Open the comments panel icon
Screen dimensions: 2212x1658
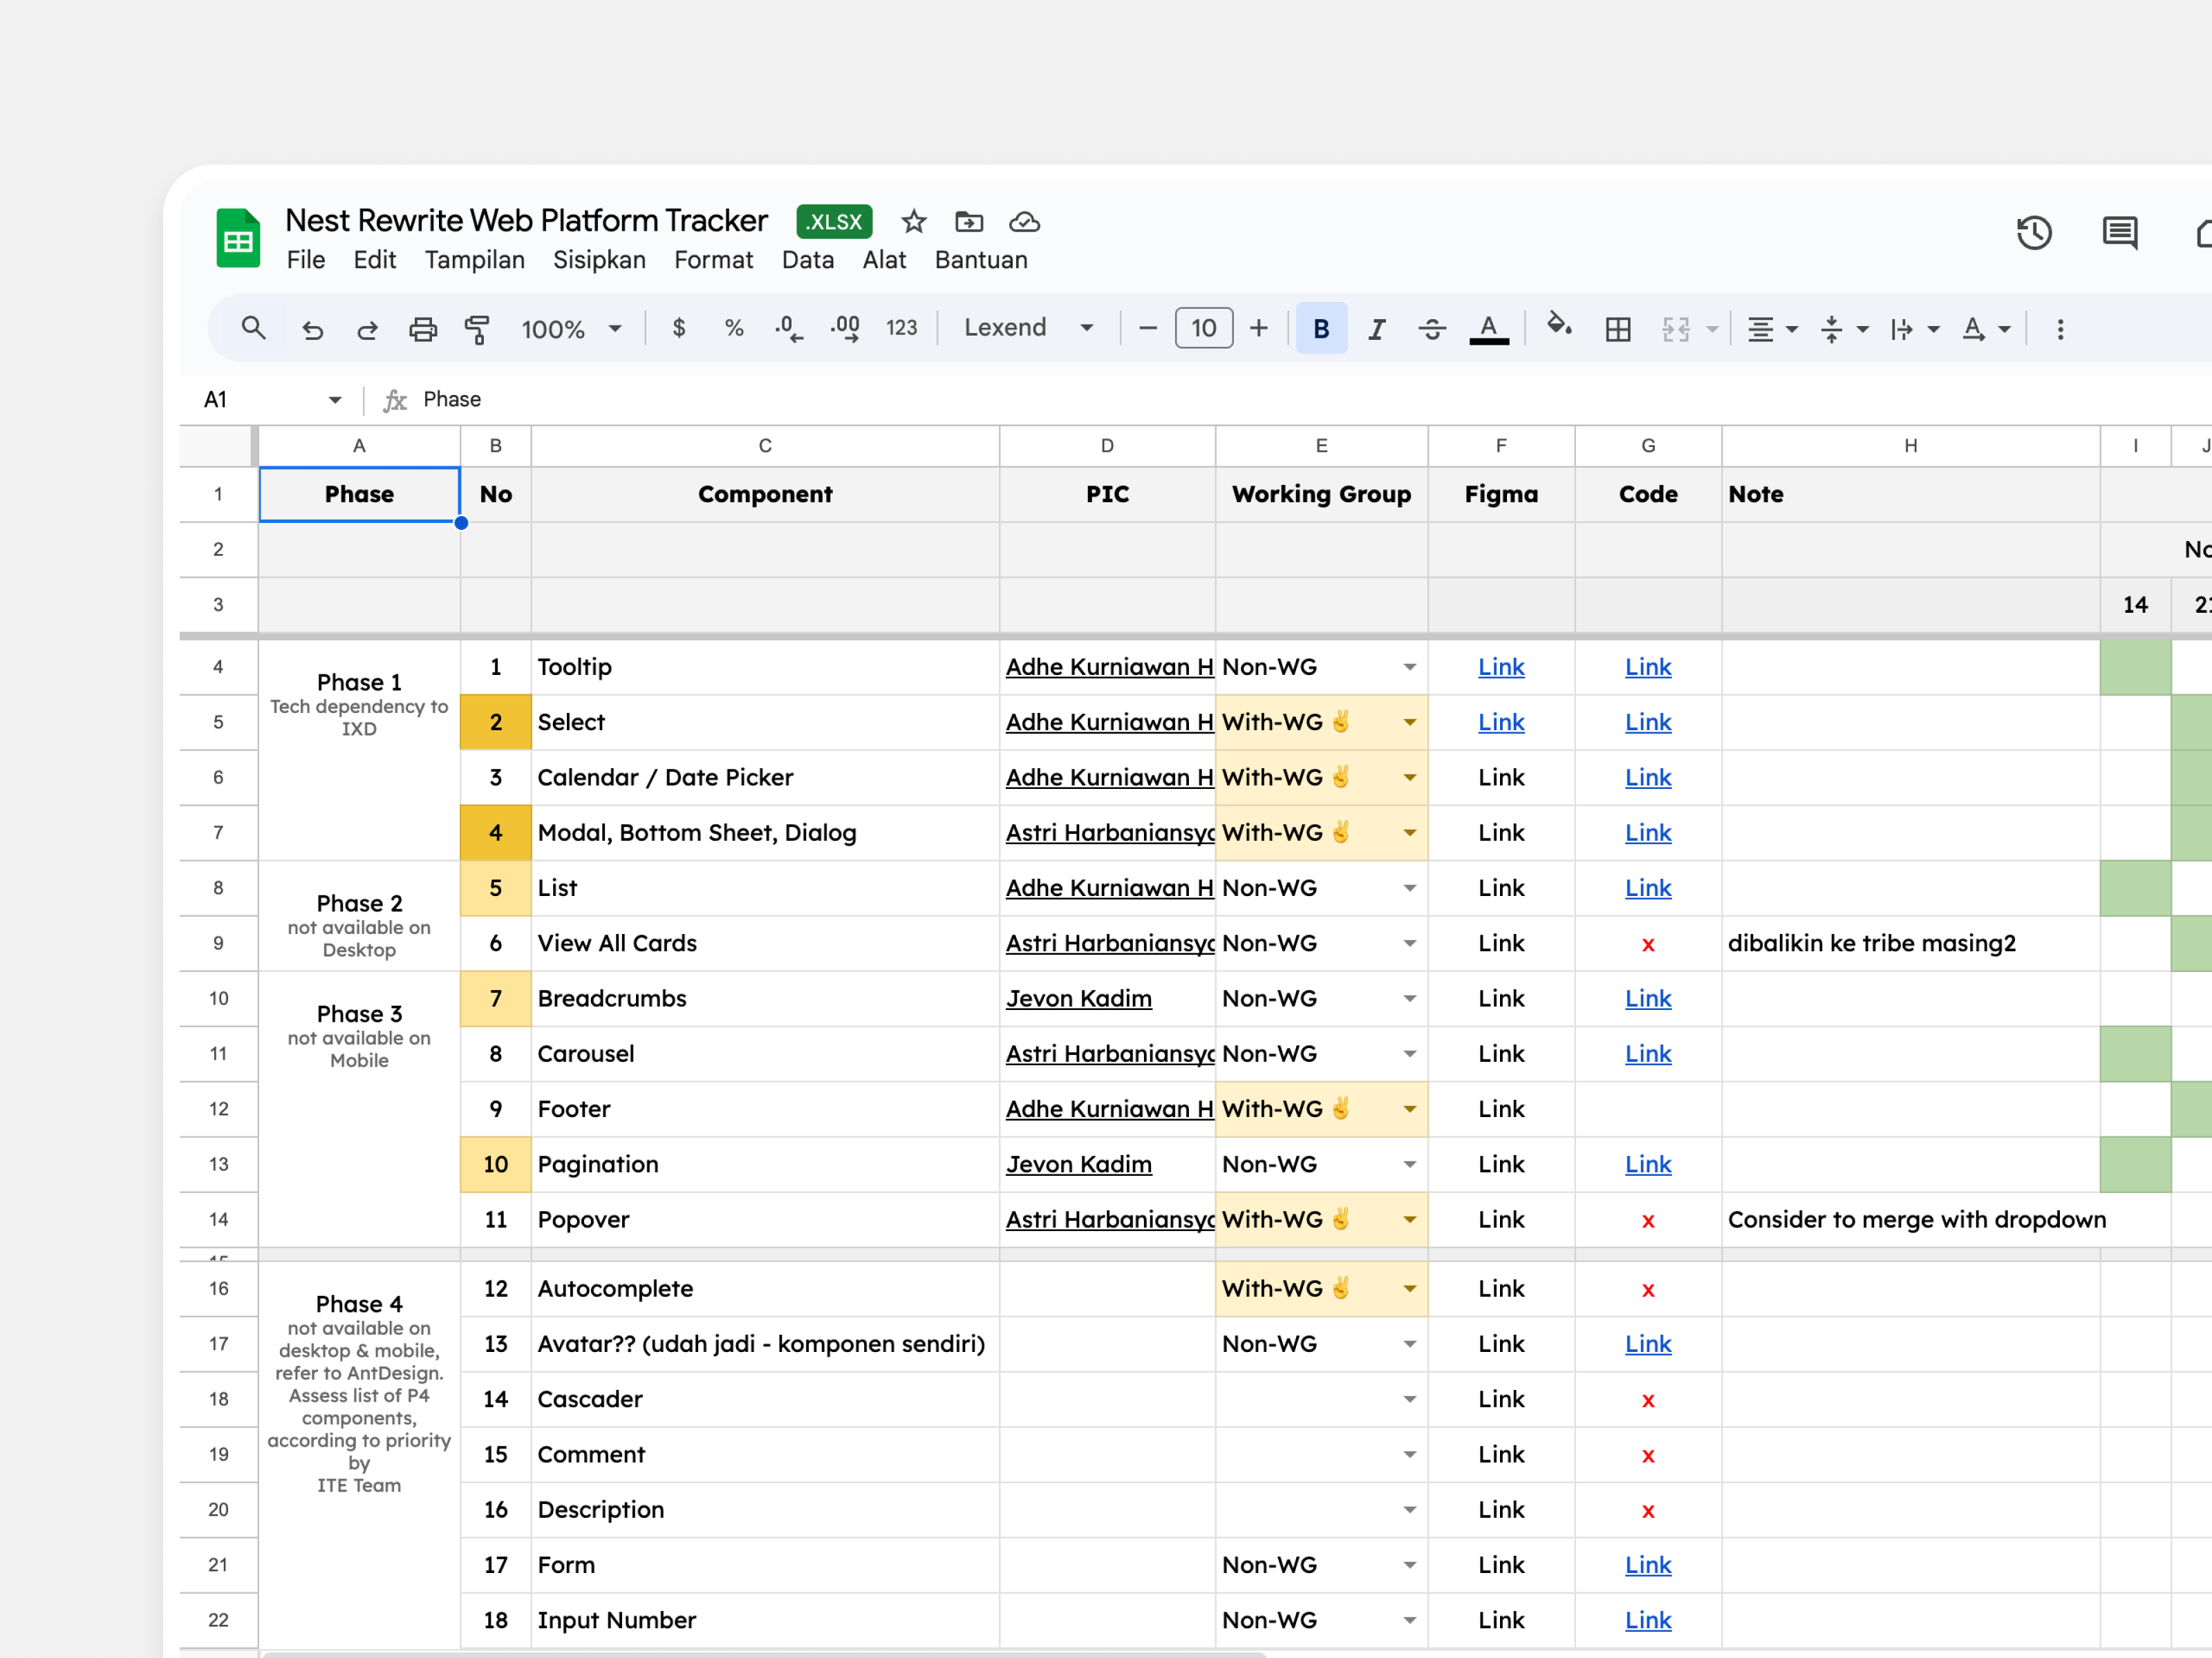click(x=2119, y=233)
